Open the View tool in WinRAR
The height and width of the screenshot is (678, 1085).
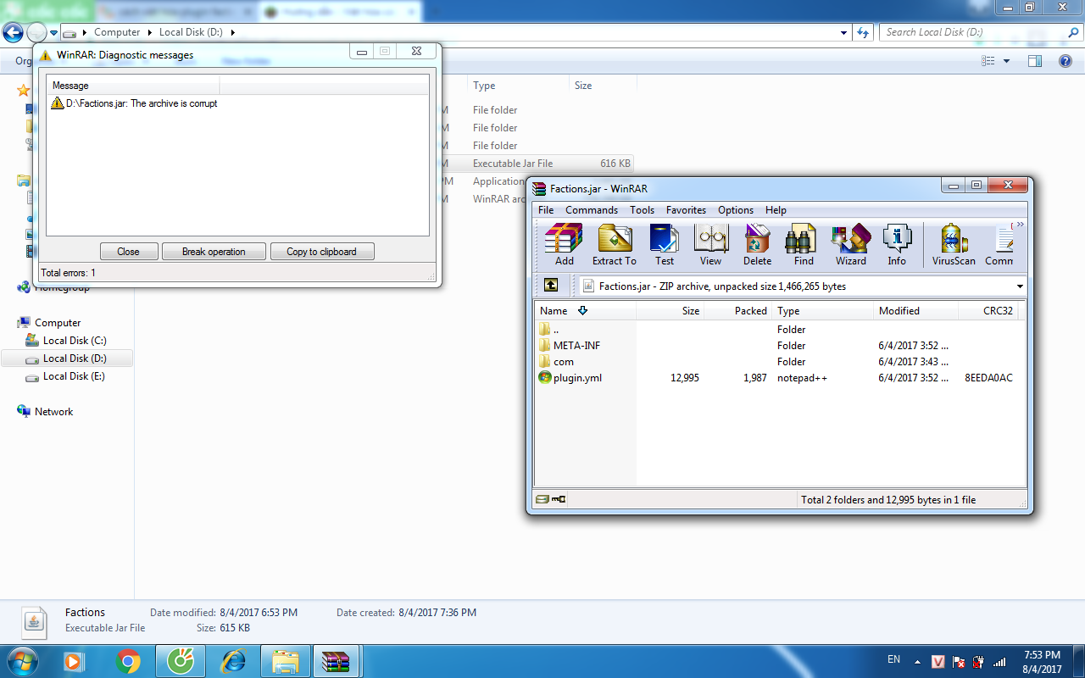coord(711,245)
